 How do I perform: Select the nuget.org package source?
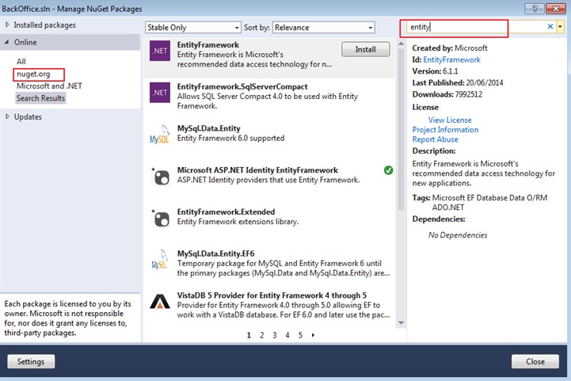[33, 74]
